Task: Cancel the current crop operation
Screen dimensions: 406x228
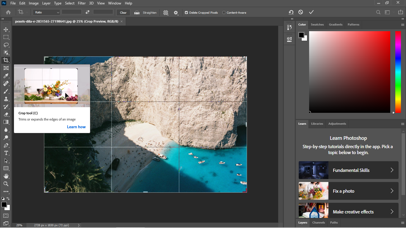Action: pyautogui.click(x=301, y=12)
